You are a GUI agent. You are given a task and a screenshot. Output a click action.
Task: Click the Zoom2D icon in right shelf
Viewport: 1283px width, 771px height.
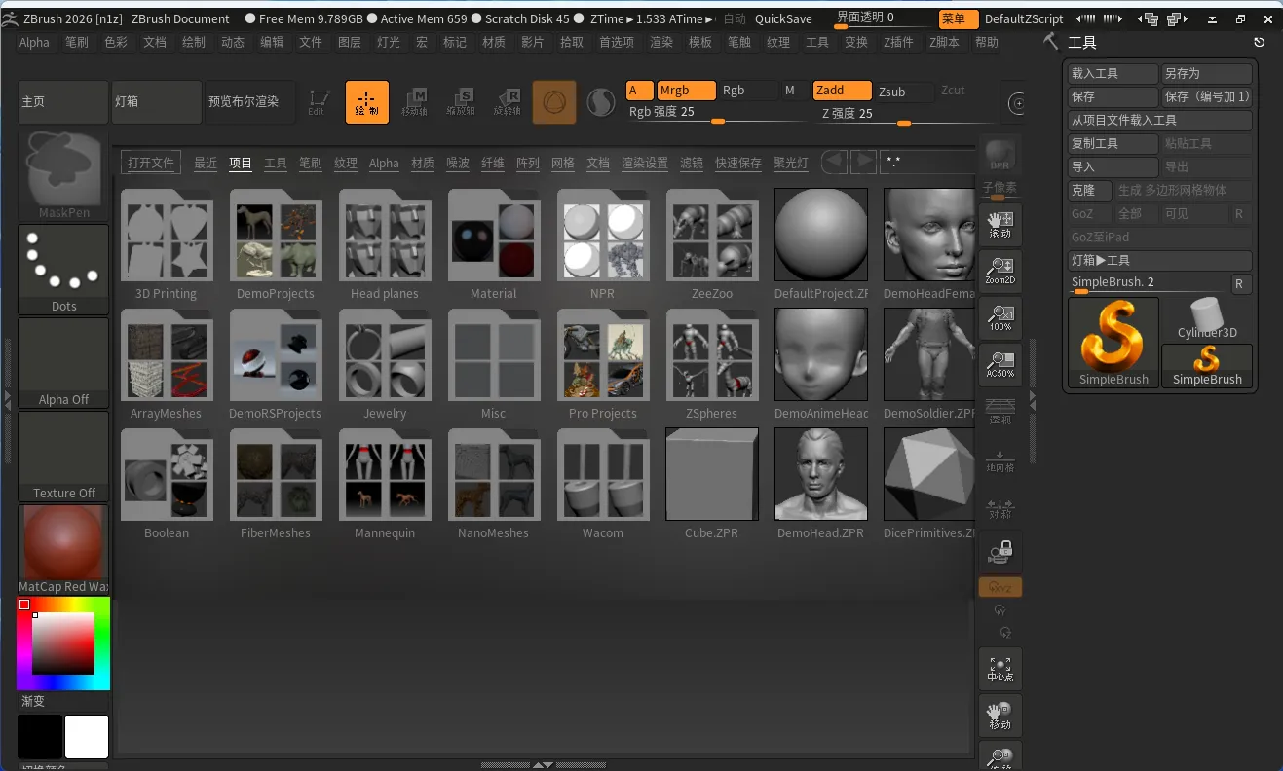pos(1000,271)
